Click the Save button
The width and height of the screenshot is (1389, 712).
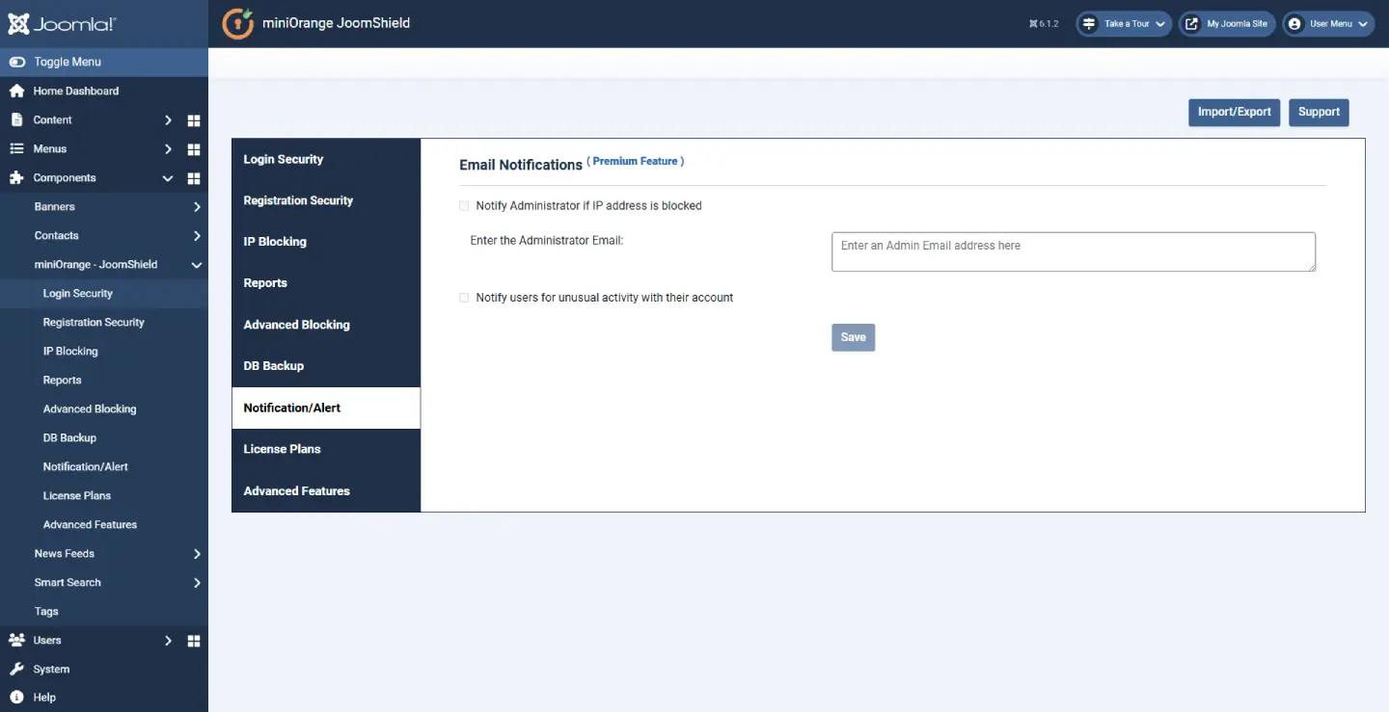point(853,337)
